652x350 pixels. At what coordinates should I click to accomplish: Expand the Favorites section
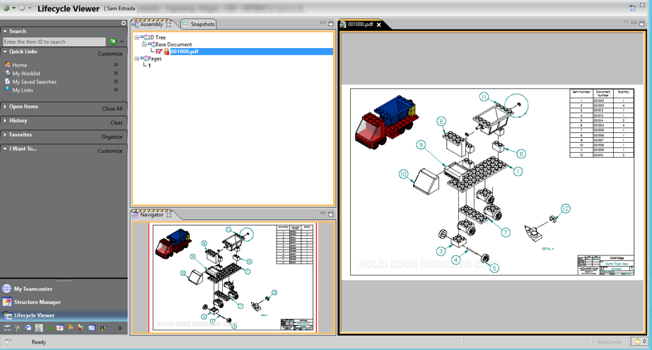[x=5, y=134]
